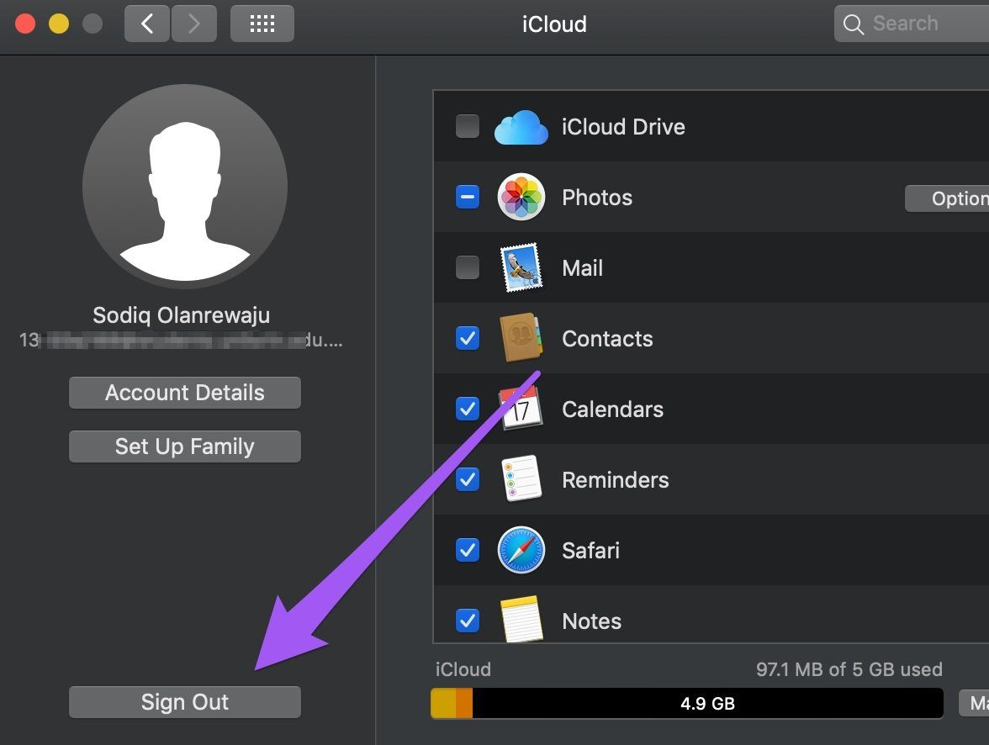Click the Contacts book icon

click(521, 338)
